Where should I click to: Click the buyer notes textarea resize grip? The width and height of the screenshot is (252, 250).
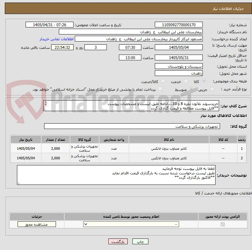(x=19, y=183)
